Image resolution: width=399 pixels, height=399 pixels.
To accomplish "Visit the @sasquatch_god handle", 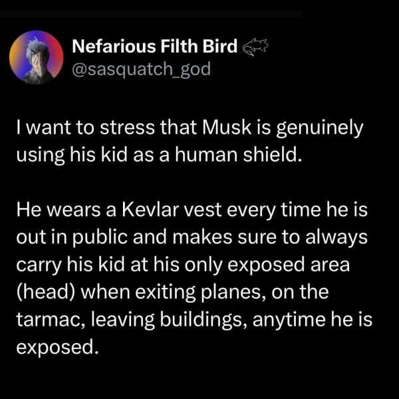I will tap(142, 69).
